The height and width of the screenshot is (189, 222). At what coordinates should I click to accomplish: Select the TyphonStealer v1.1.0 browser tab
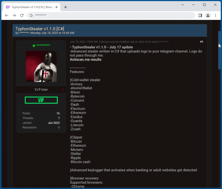coord(32,7)
